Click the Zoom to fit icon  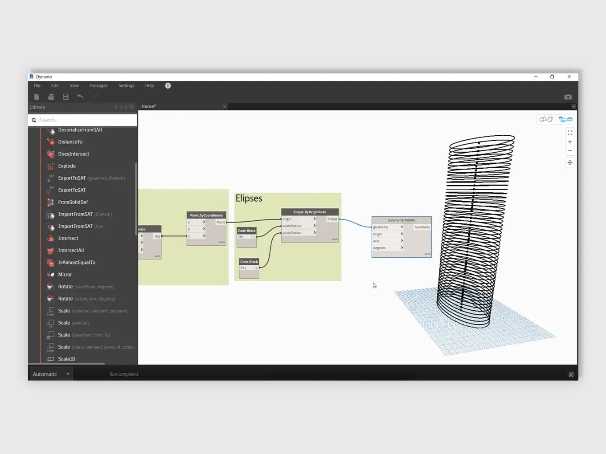[x=570, y=133]
